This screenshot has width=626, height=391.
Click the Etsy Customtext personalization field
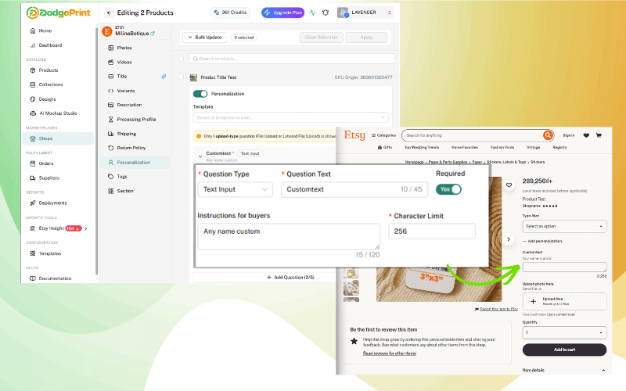click(564, 267)
